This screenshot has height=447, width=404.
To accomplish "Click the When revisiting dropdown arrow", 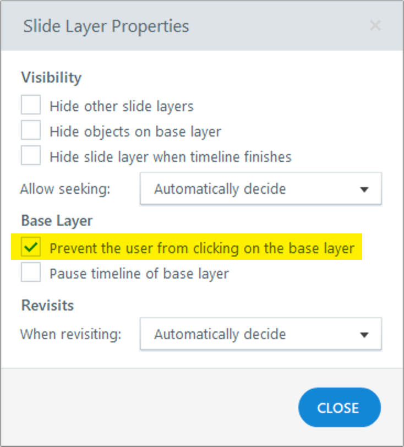I will (364, 334).
